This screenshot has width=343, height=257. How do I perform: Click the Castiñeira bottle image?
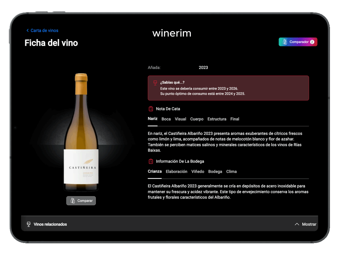81,133
